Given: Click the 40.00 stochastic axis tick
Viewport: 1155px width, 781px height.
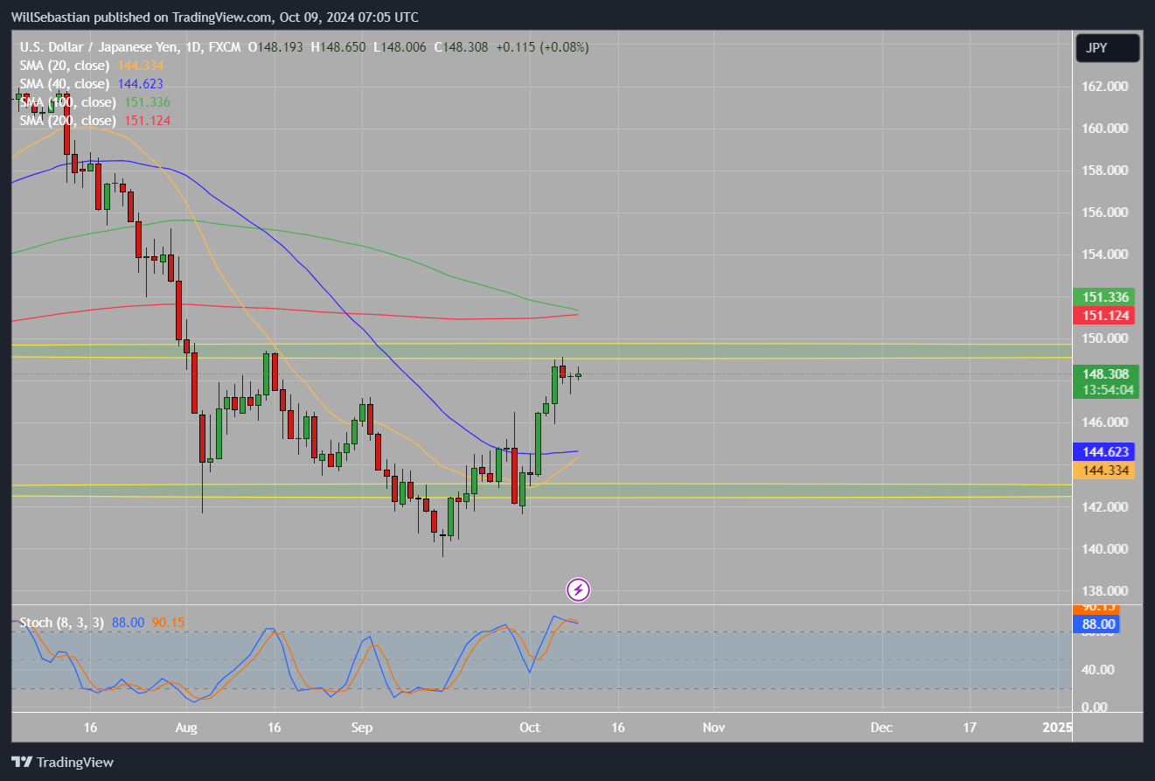Looking at the screenshot, I should click(x=1100, y=670).
